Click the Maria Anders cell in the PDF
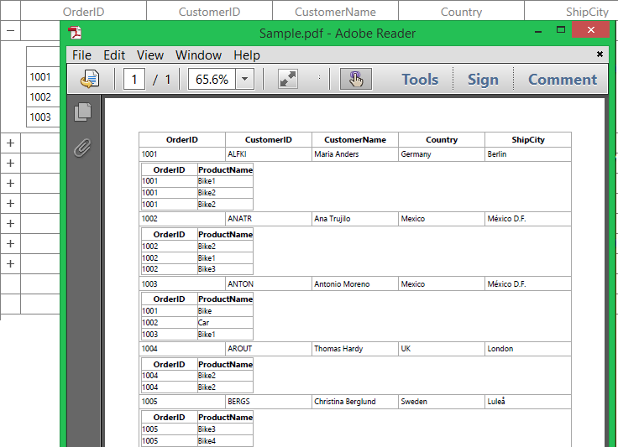Screen dimensions: 618x447 355,154
